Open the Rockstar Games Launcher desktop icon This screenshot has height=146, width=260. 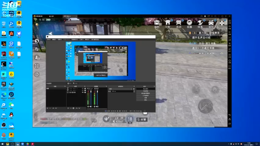point(11,137)
